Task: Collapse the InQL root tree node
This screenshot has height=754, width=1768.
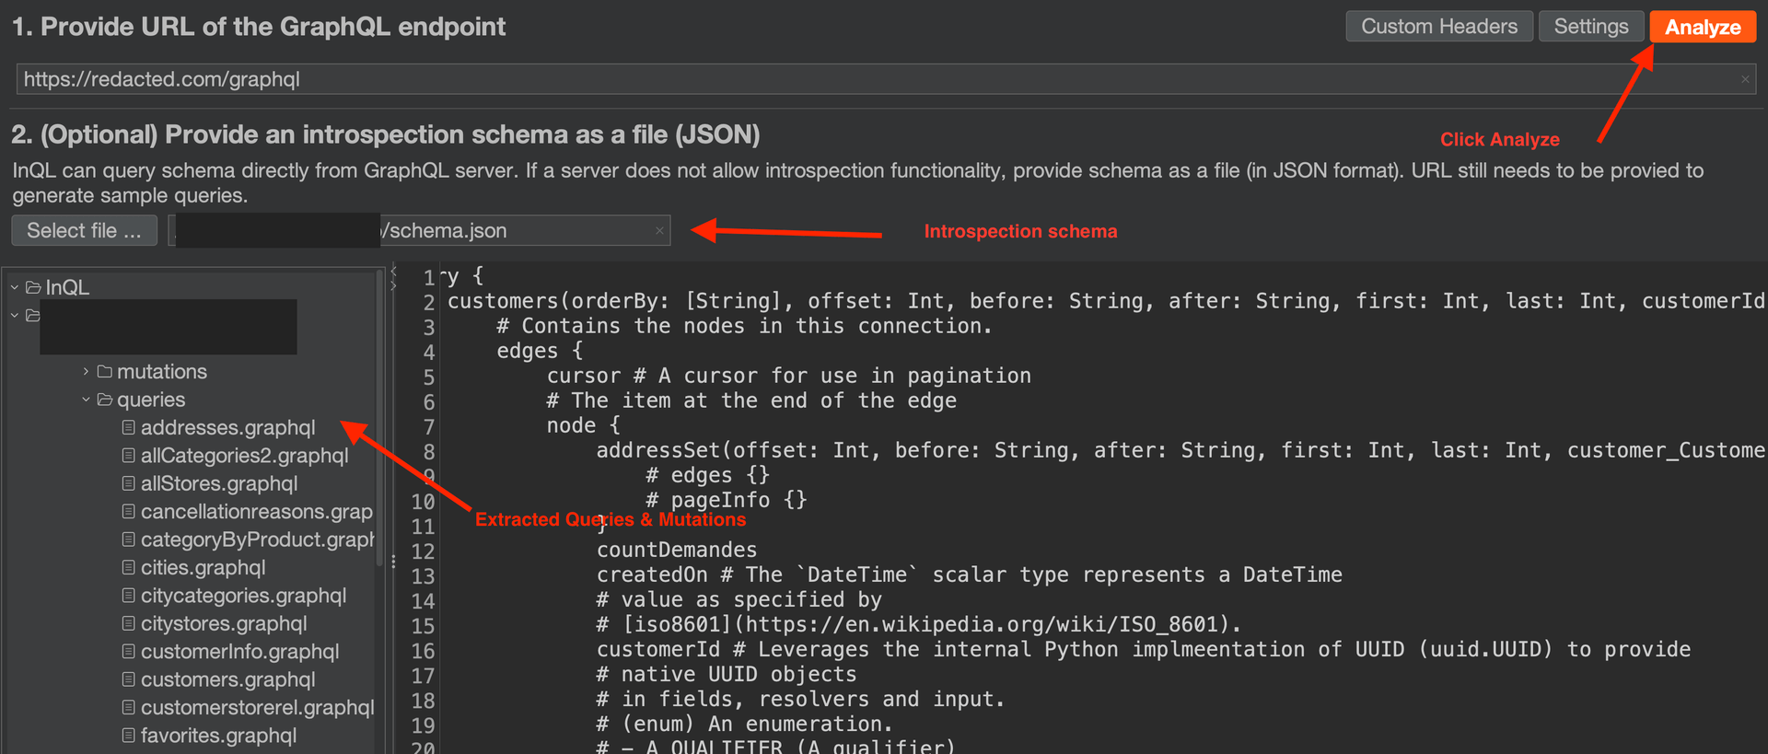Action: [15, 288]
